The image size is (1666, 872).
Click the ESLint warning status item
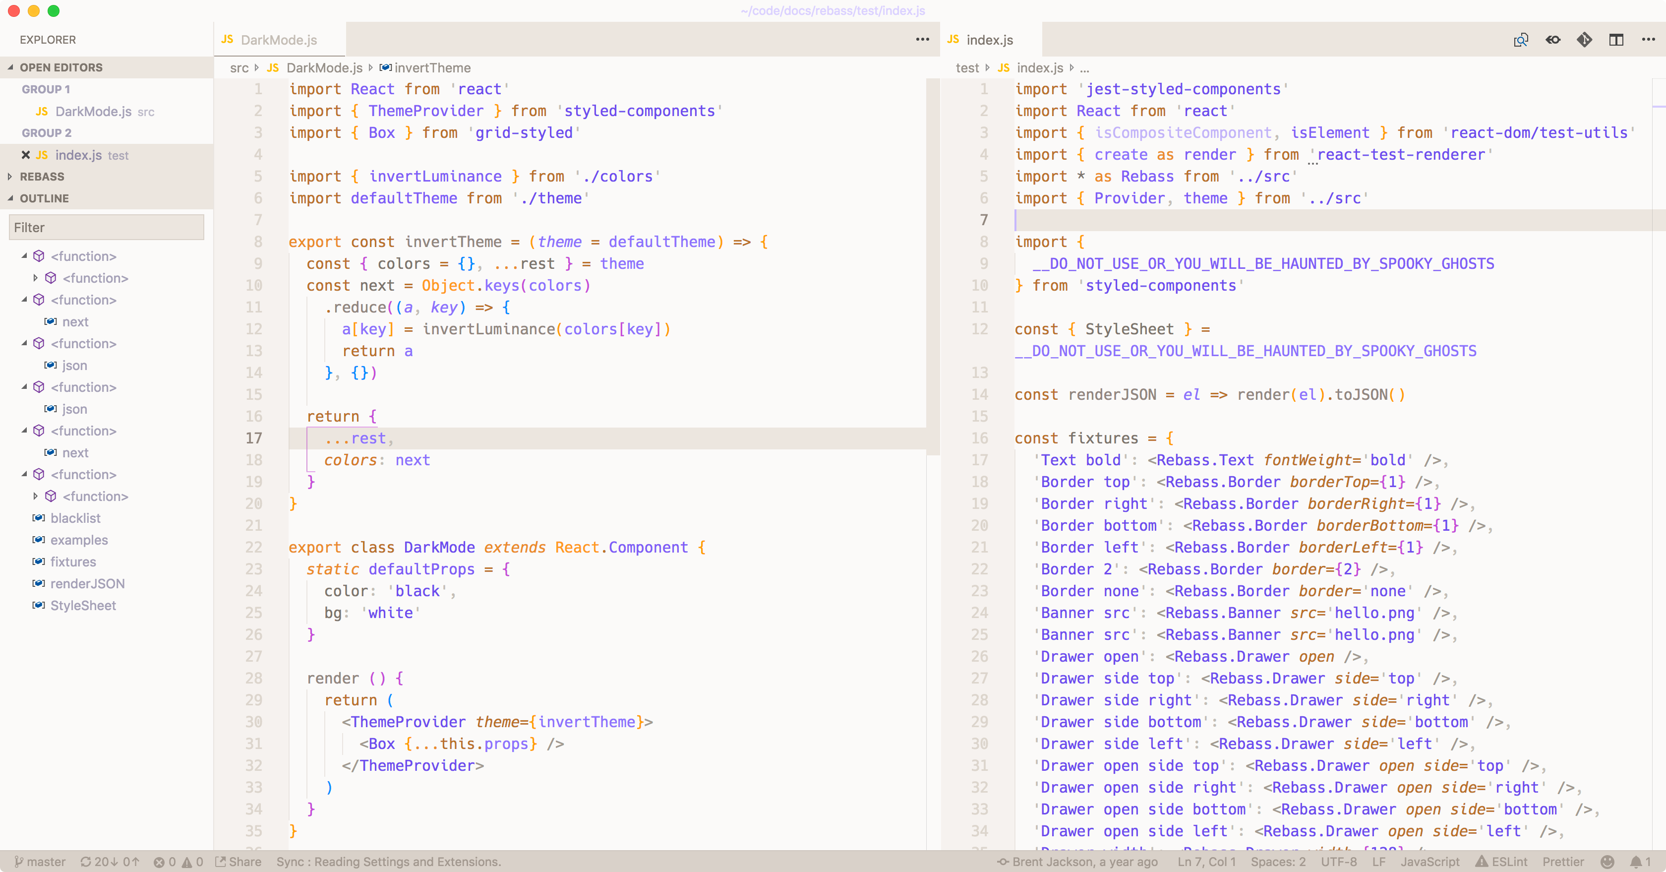pyautogui.click(x=1501, y=862)
